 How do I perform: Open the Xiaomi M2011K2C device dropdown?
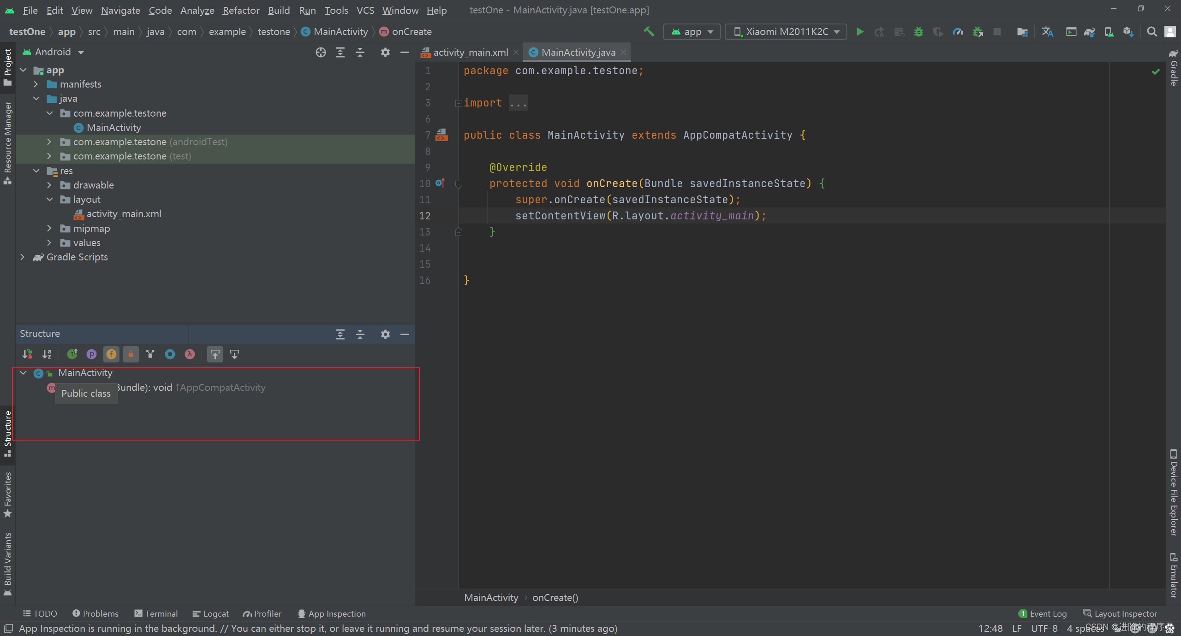pyautogui.click(x=786, y=32)
